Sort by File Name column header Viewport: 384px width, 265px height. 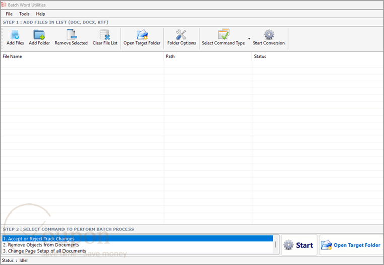[82, 56]
